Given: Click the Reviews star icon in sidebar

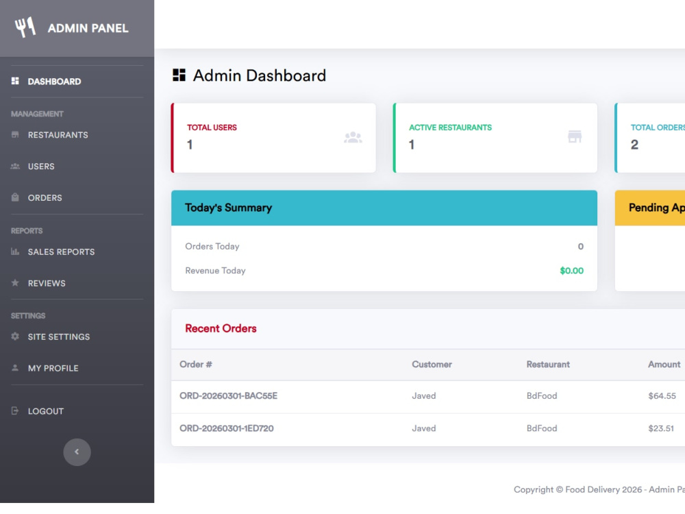Looking at the screenshot, I should 15,283.
